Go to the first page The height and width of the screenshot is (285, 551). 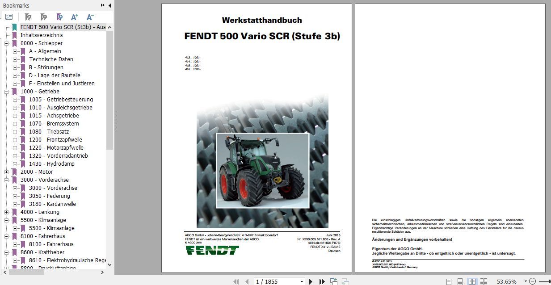tap(236, 281)
